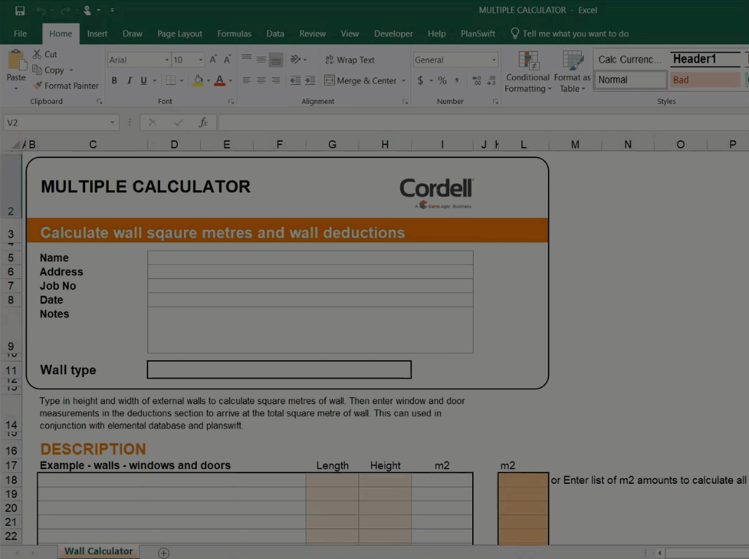Apply Comma Style icon
Screen dimensions: 749x559
457,80
